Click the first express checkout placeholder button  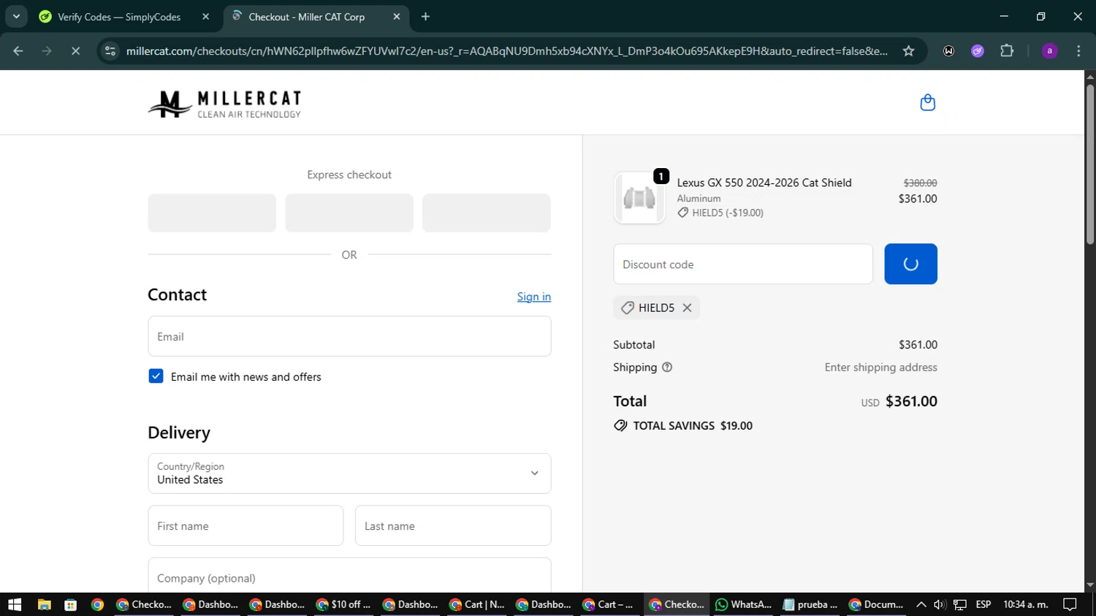coord(212,213)
